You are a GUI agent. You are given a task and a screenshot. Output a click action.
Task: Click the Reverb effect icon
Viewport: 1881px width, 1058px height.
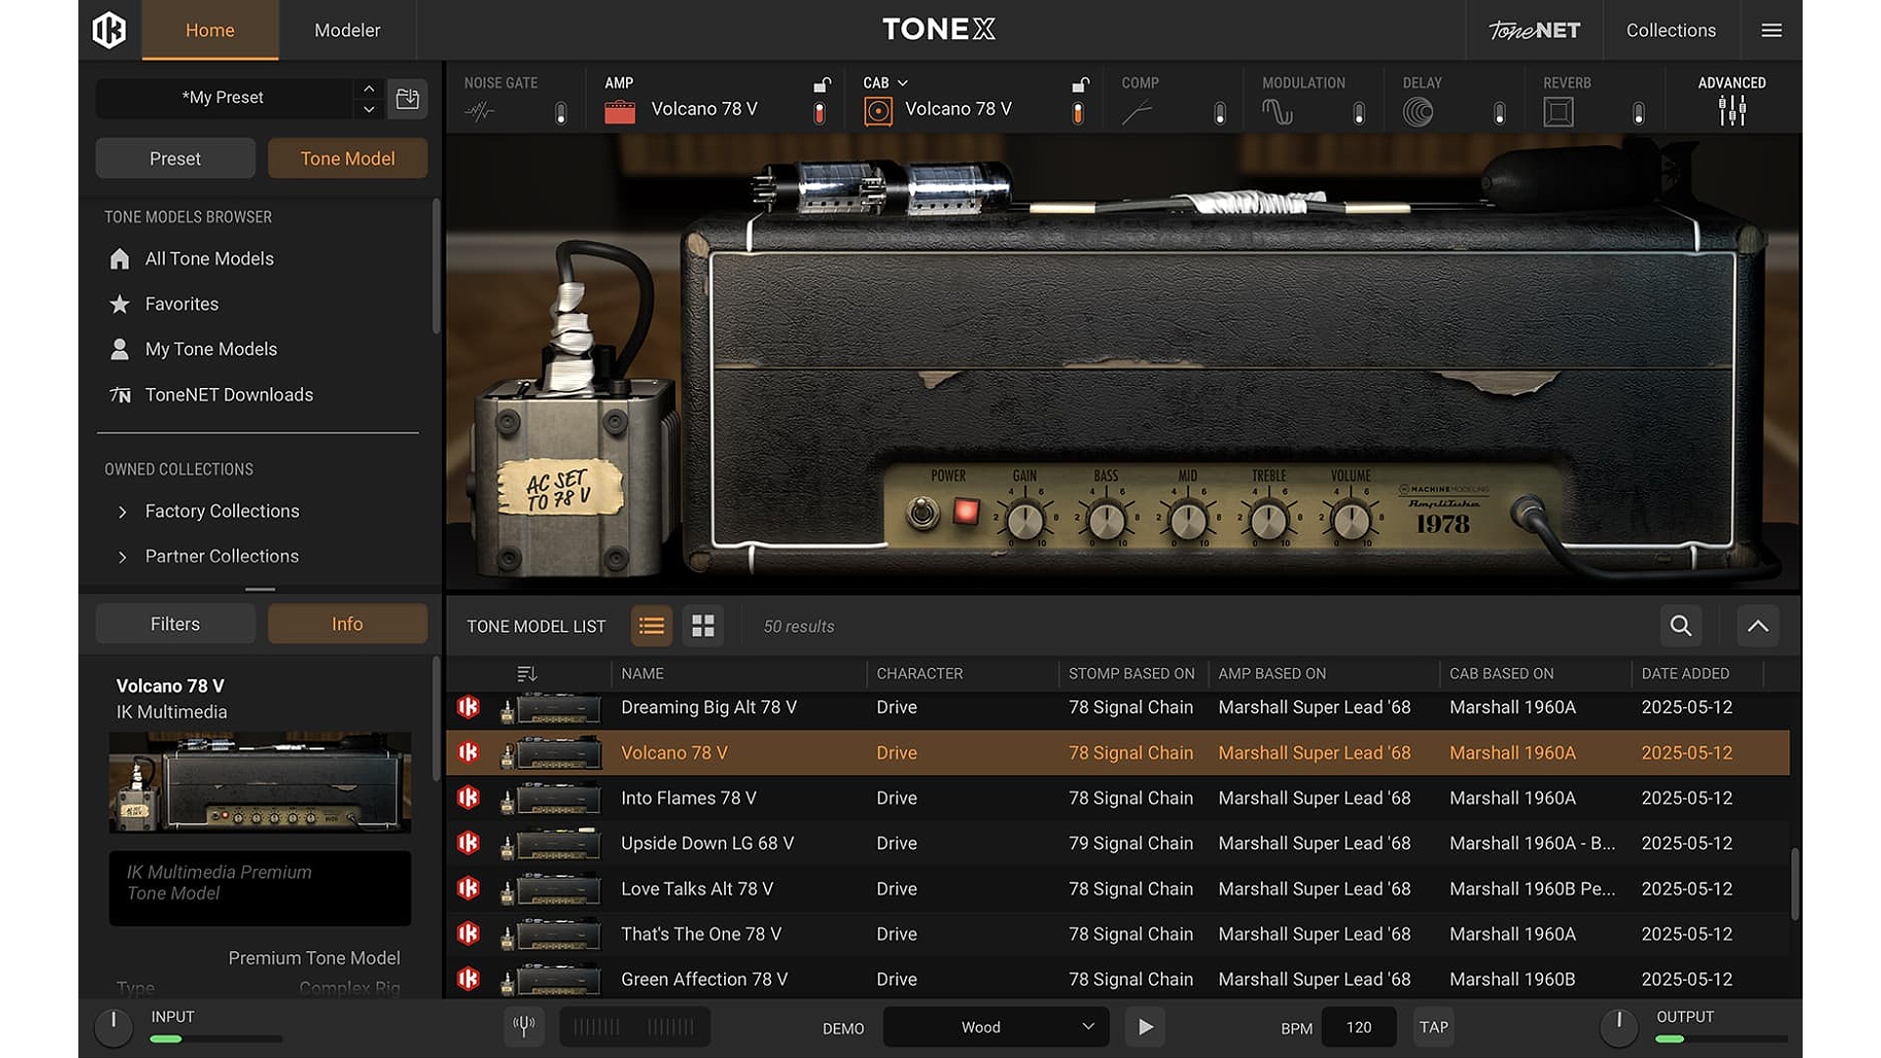pyautogui.click(x=1558, y=112)
